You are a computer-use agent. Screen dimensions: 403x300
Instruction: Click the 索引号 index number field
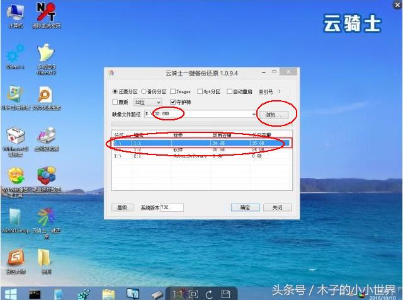[x=283, y=91]
